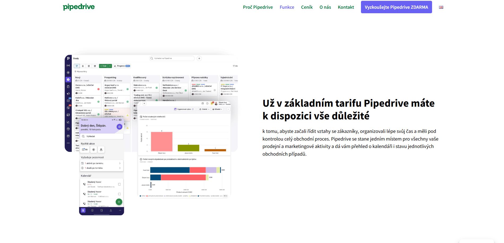The width and height of the screenshot is (504, 243).
Task: Open the "Holíčovo s.r.o. / Webový portál" deal
Action: point(117,102)
